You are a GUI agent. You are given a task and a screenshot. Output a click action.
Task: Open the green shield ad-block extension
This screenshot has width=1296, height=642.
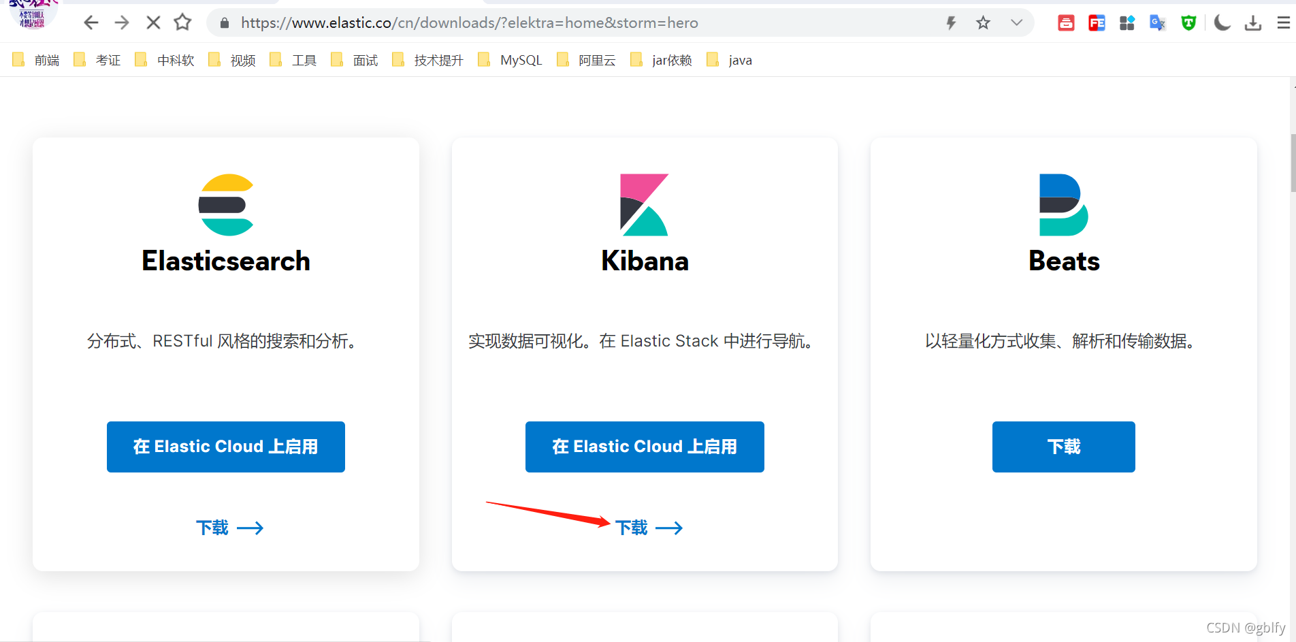pyautogui.click(x=1188, y=23)
